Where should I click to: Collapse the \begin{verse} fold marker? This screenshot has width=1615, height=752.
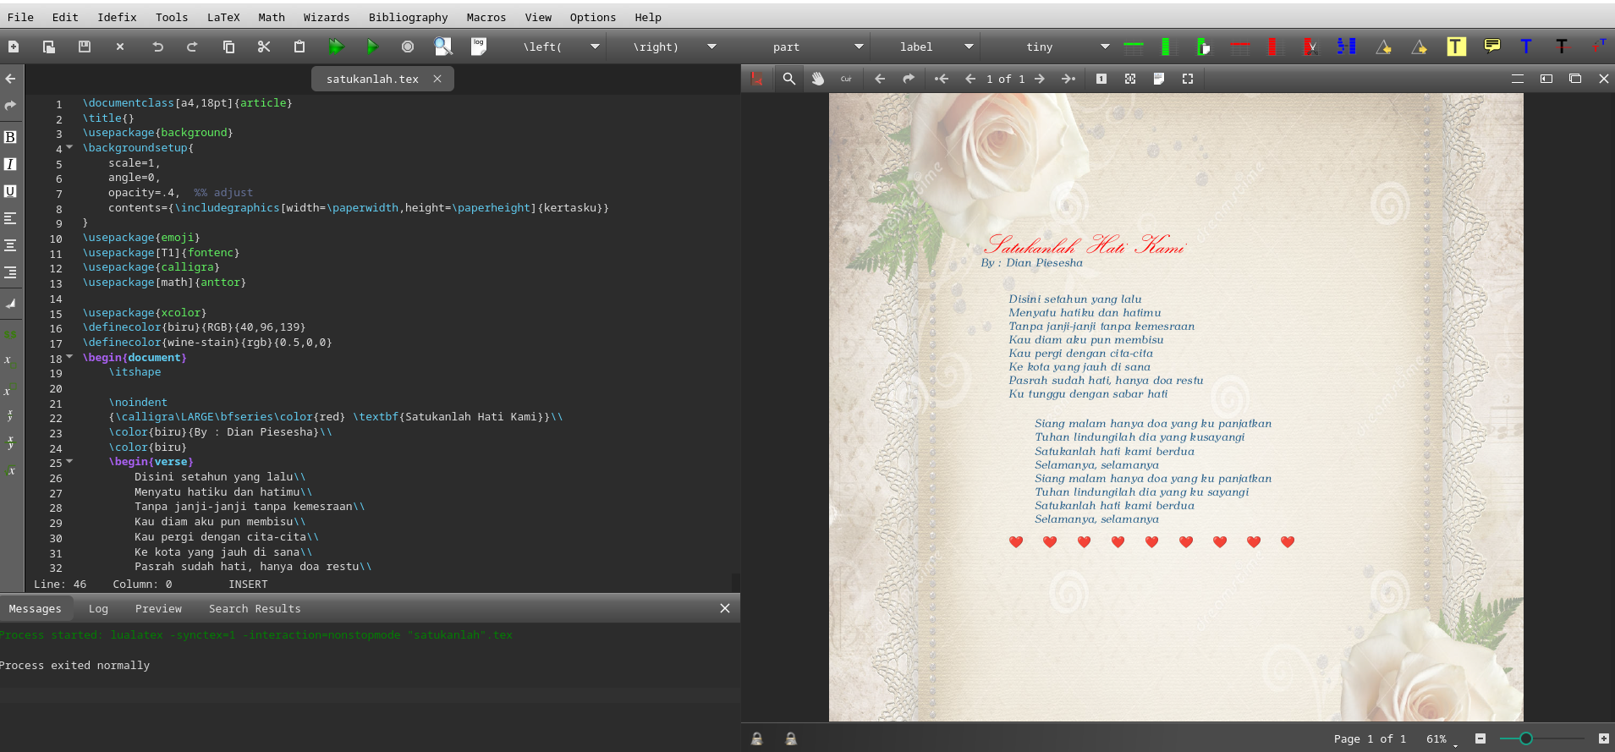tap(69, 461)
